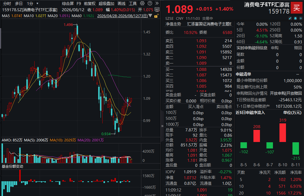Viewport: 304px width, 196px height.
Task: Click the 申赎清单 heading
Action: click(243, 74)
